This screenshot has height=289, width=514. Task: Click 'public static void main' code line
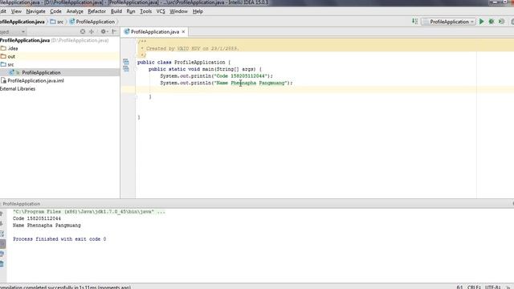tap(206, 69)
